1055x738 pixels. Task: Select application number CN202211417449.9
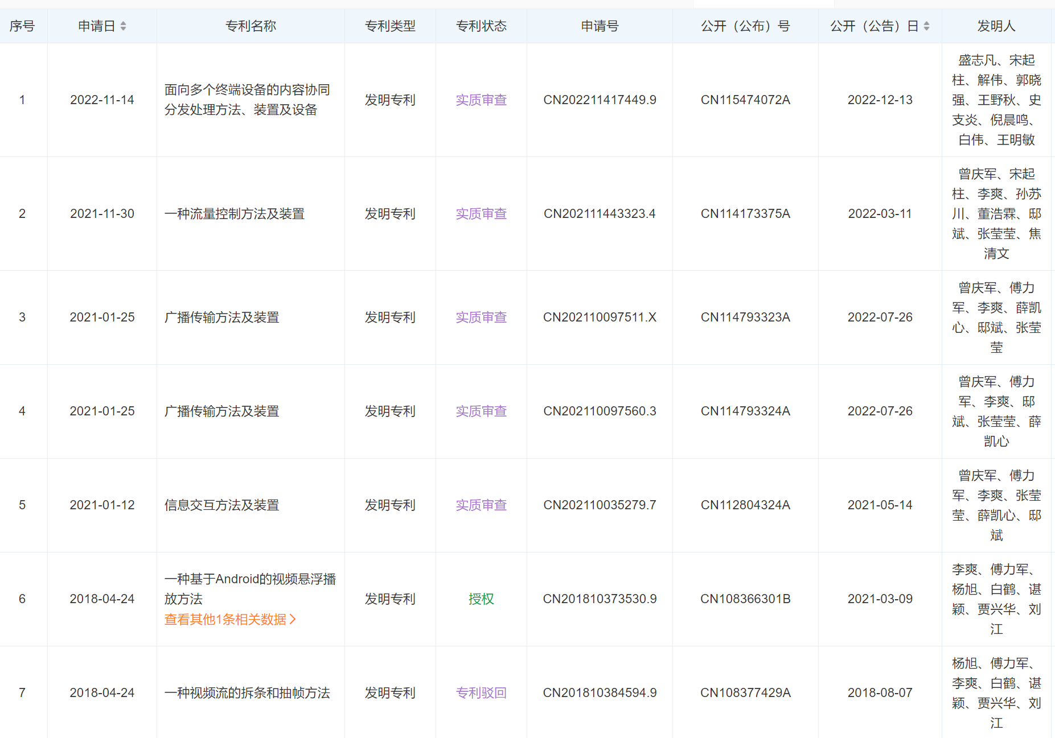coord(600,100)
